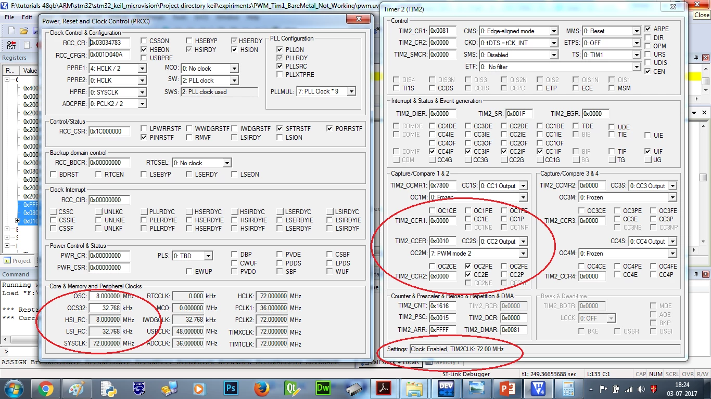
Task: Open the OC2M PWM mode dropdown
Action: click(523, 254)
